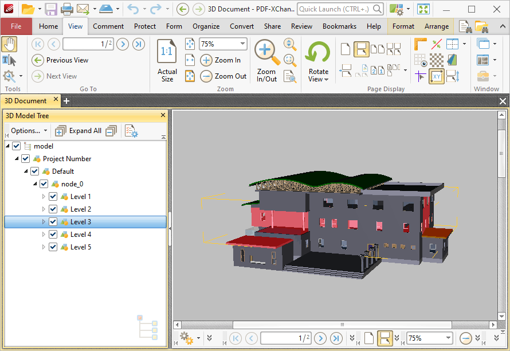The image size is (510, 351).
Task: Open the Options dropdown in model tree
Action: [29, 131]
